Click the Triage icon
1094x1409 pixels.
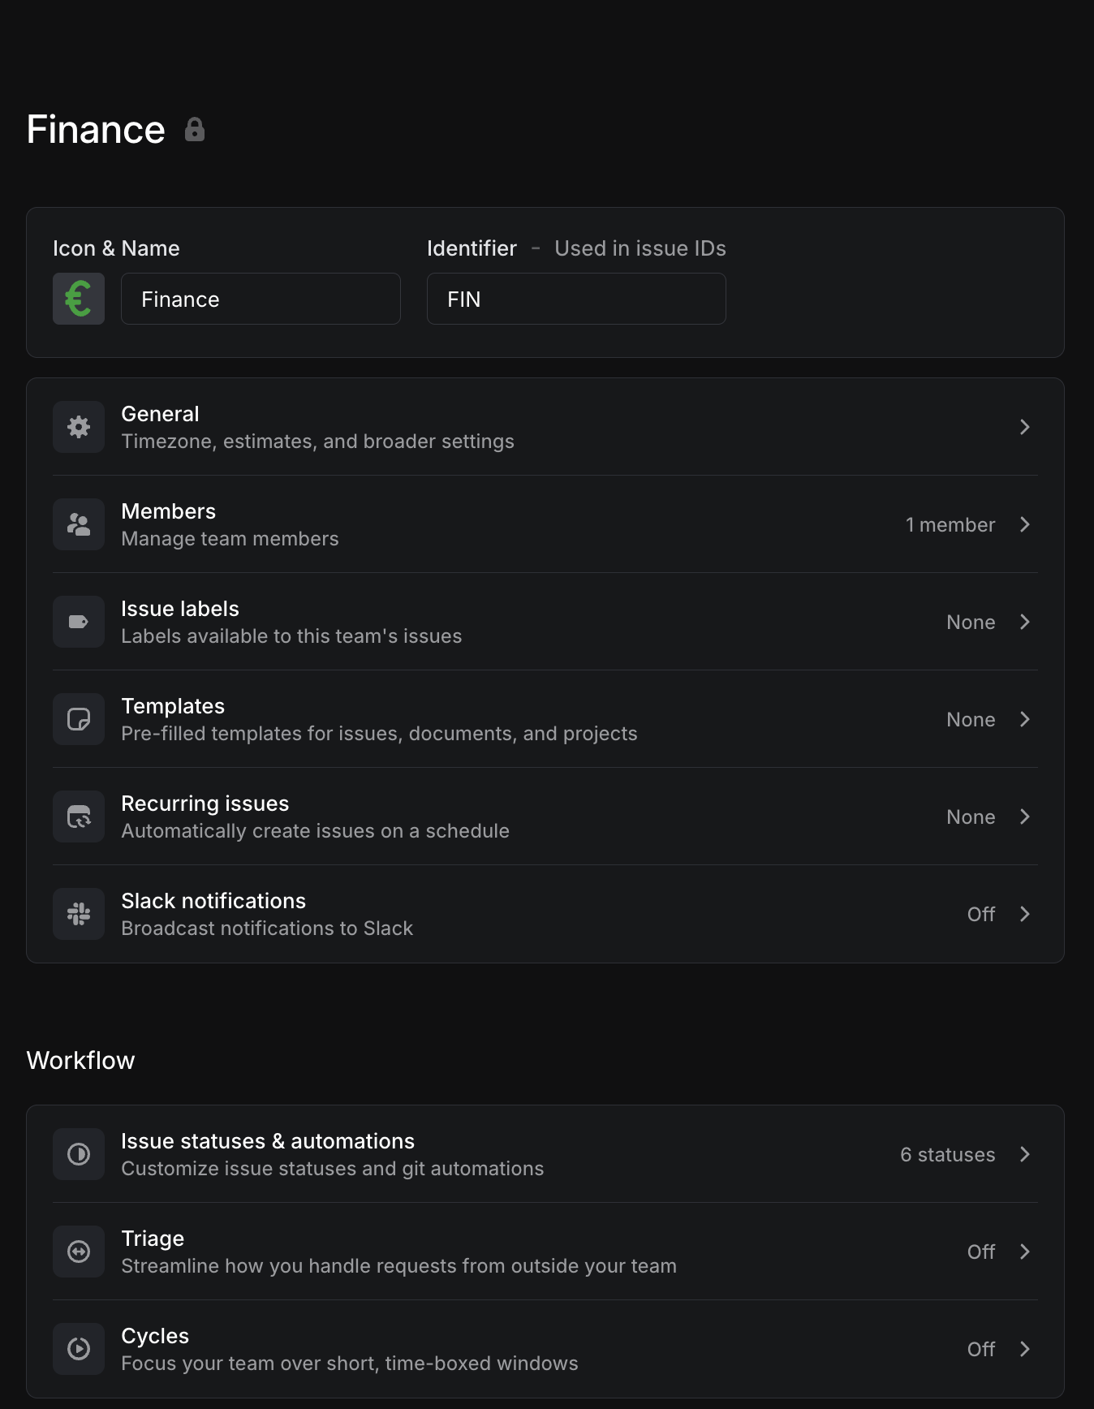pyautogui.click(x=79, y=1252)
